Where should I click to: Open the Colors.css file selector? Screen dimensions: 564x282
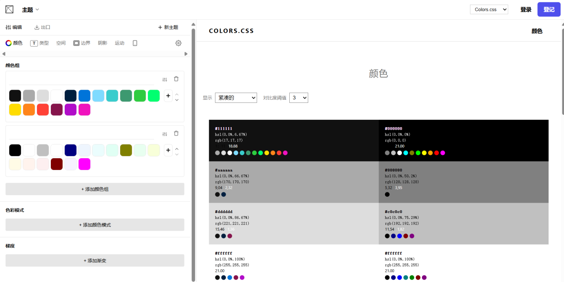coord(488,9)
